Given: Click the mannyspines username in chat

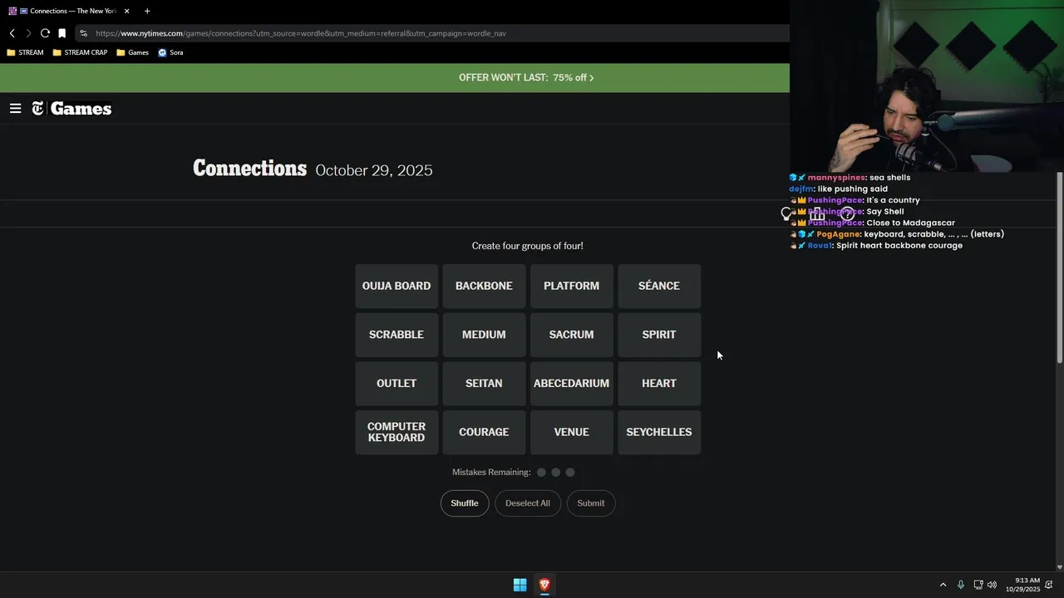Looking at the screenshot, I should [836, 178].
